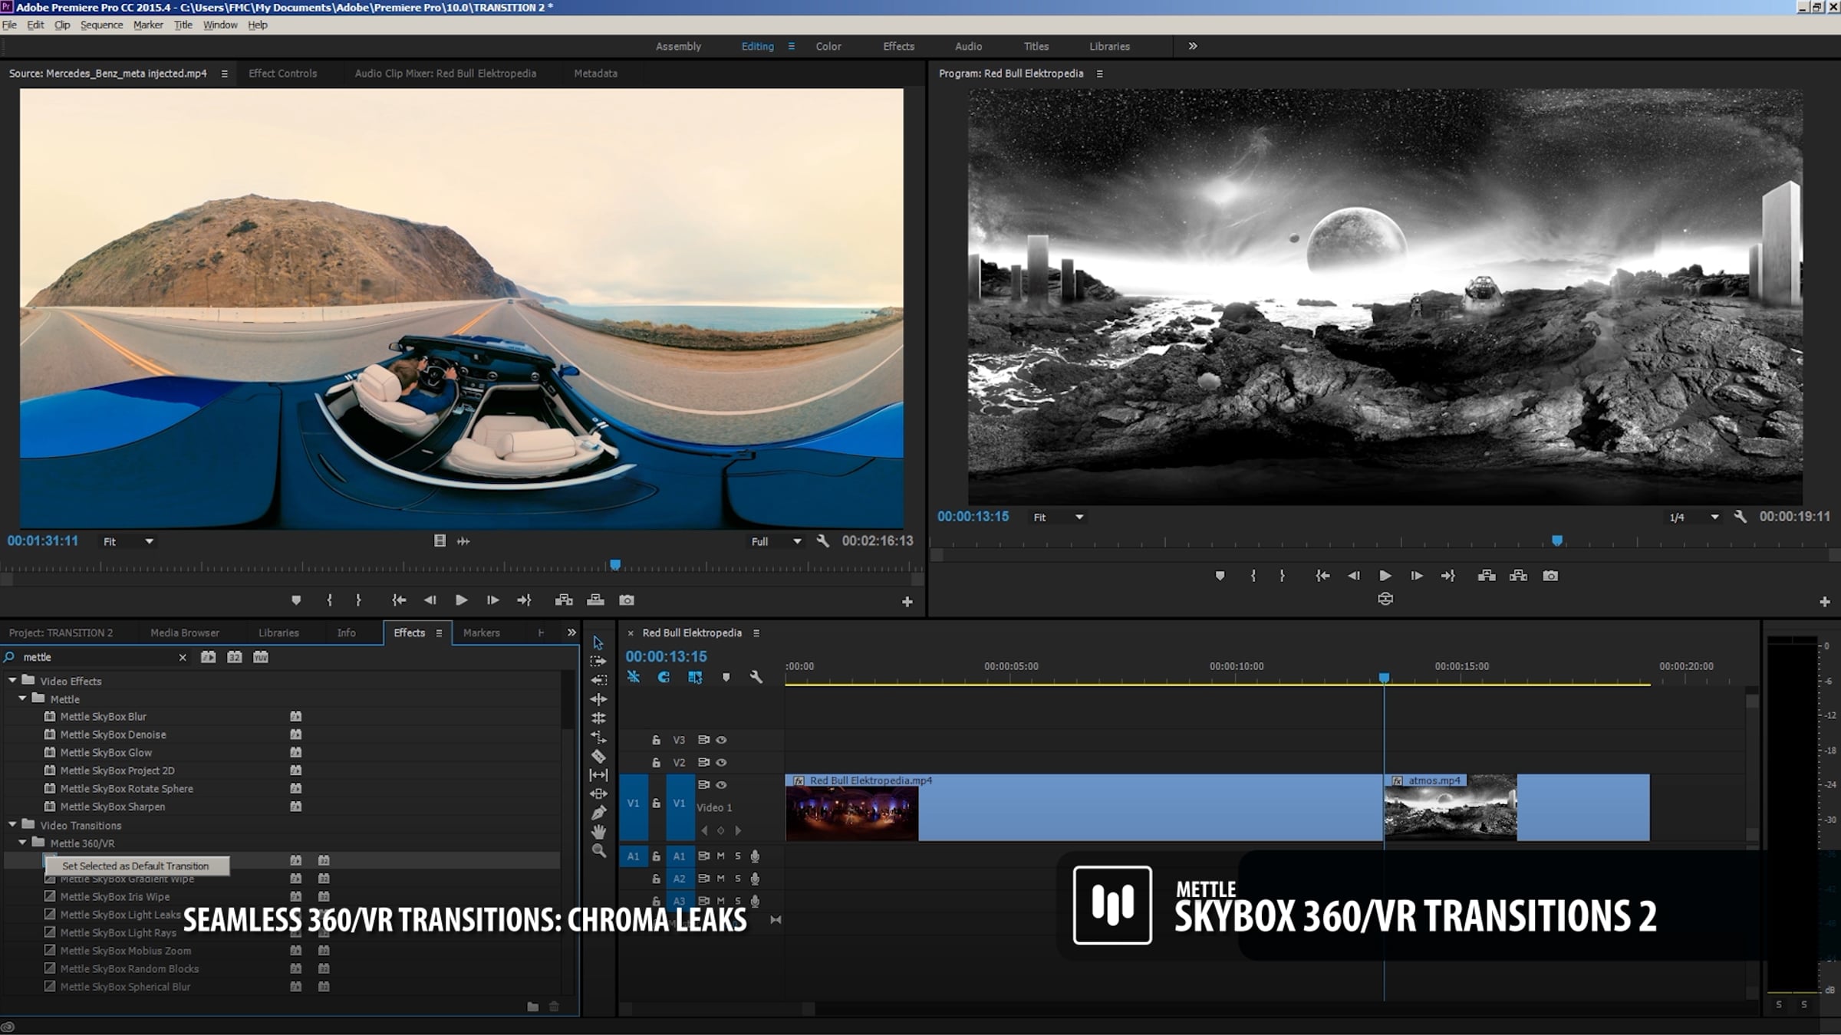Open Program monitor settings wrench
Viewport: 1841px width, 1035px height.
(1740, 517)
